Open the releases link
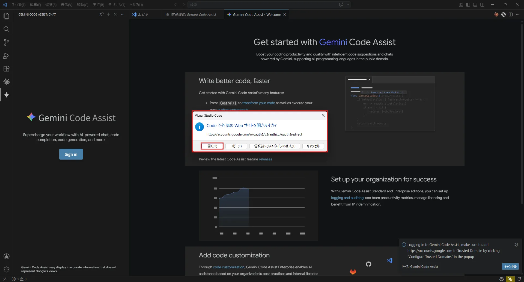524x282 pixels. click(x=266, y=159)
